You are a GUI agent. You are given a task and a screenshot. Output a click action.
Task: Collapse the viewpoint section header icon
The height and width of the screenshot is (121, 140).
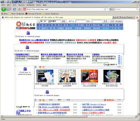pyautogui.click(x=35, y=67)
